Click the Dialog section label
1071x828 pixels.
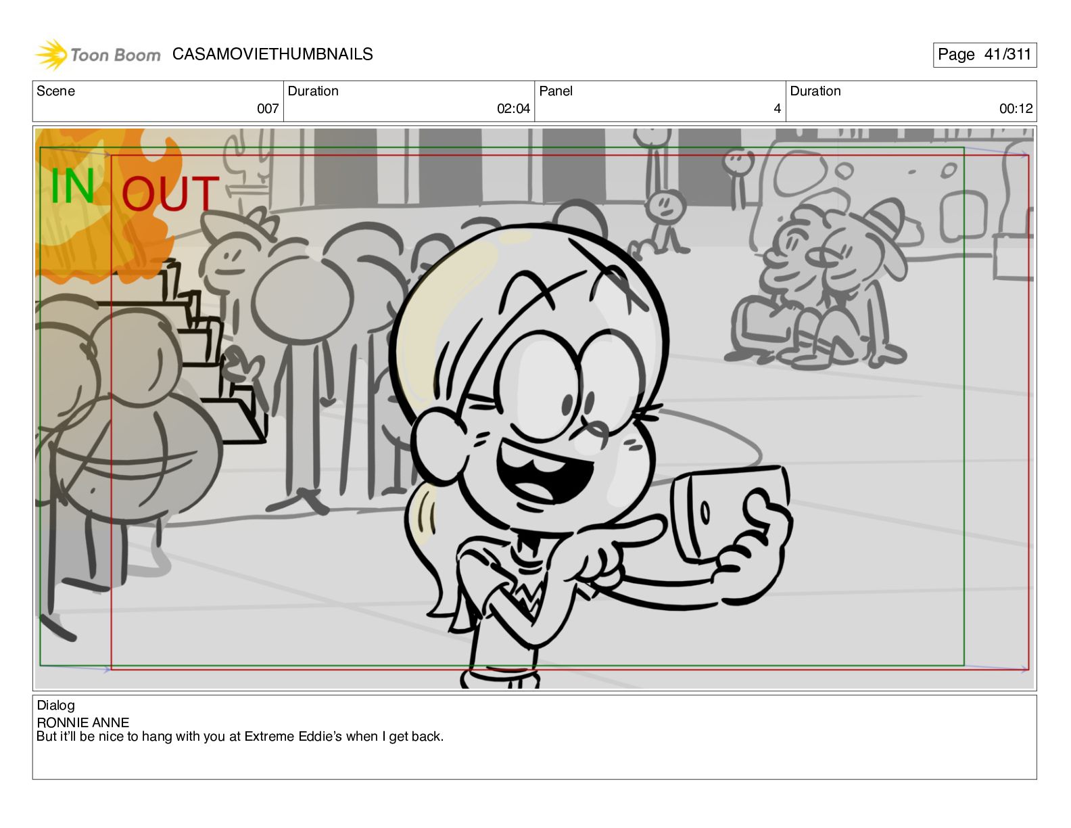pyautogui.click(x=55, y=705)
